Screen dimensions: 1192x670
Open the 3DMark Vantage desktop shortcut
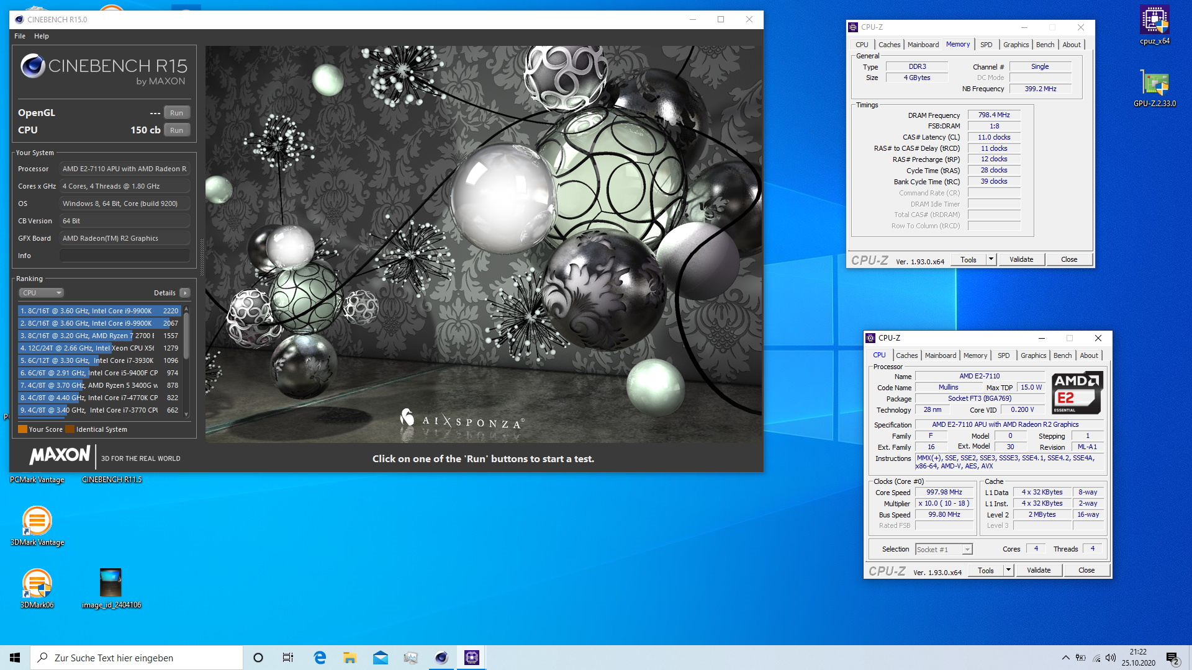point(37,526)
